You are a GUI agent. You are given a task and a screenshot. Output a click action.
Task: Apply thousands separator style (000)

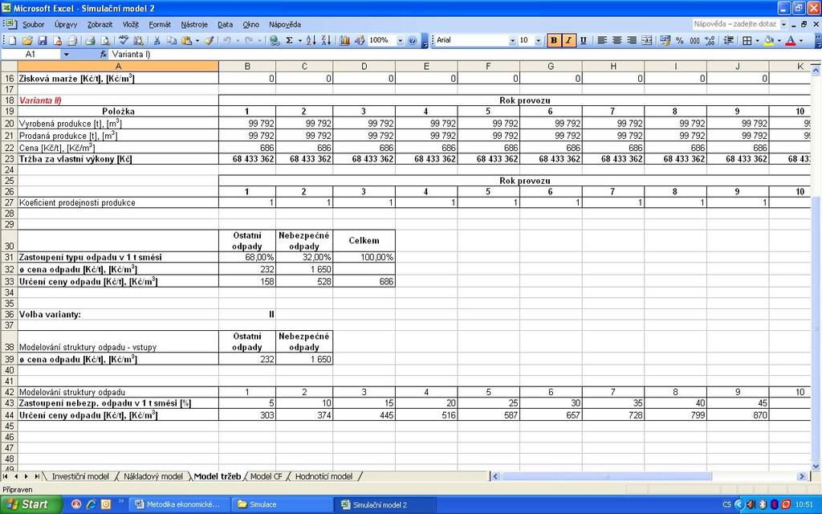click(x=694, y=40)
